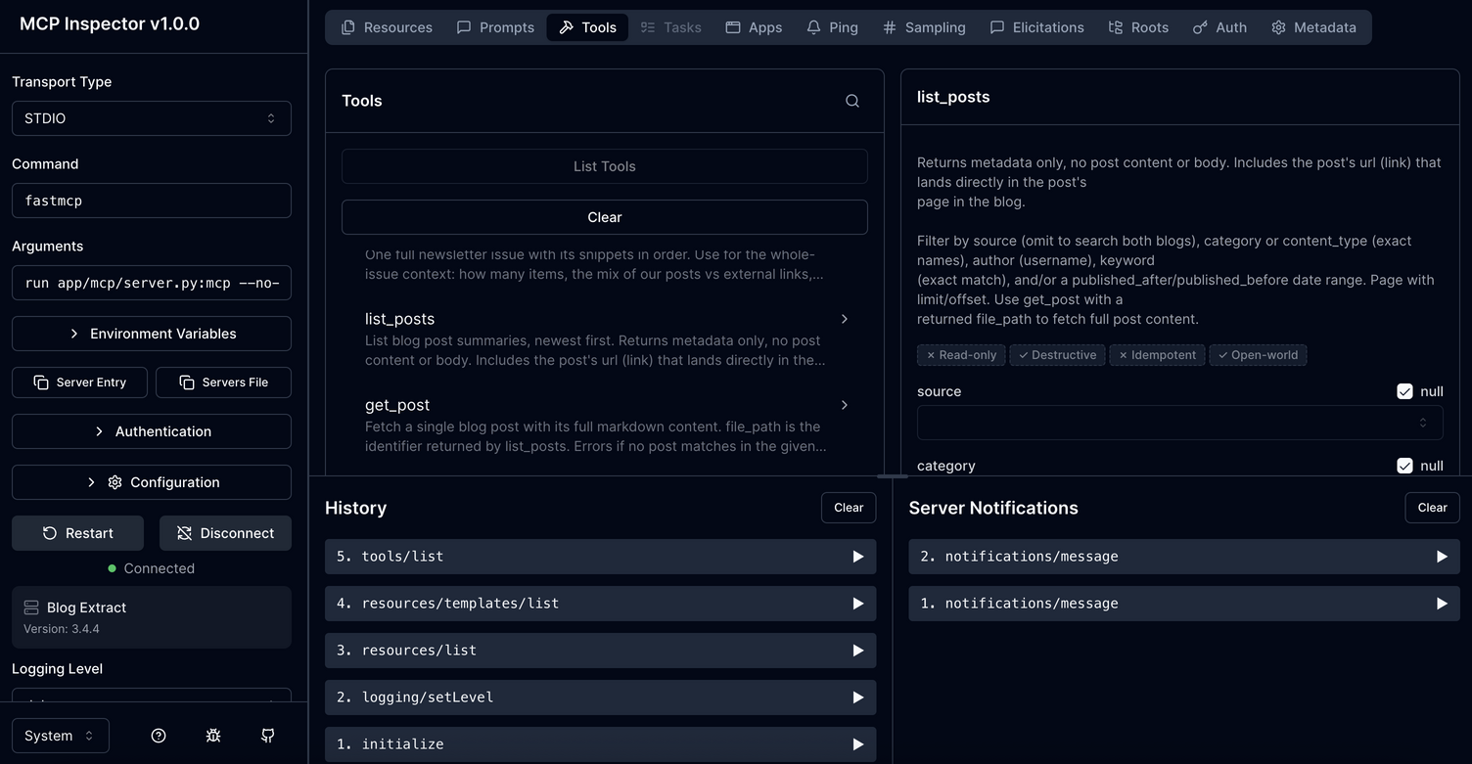
Task: Switch to the Prompts tab
Action: [495, 27]
